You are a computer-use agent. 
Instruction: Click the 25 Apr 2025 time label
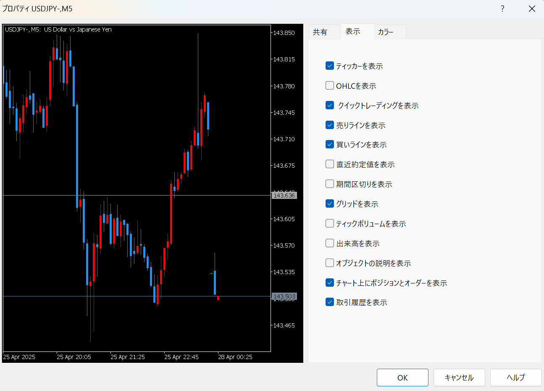(x=19, y=357)
